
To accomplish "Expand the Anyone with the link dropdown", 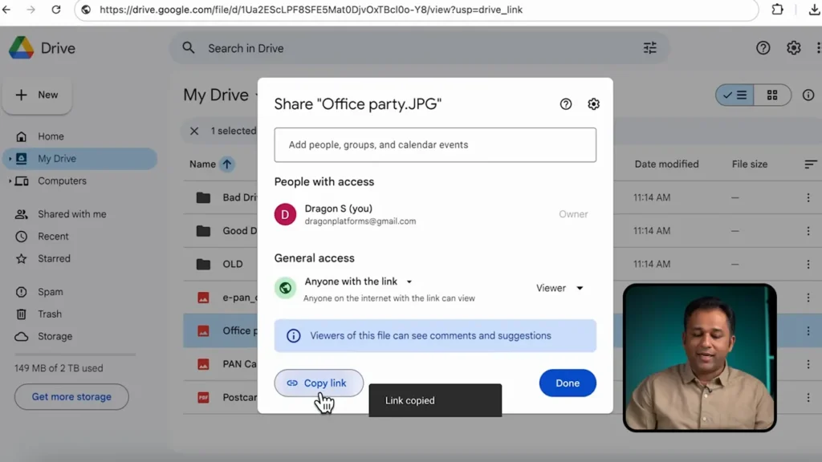I will tap(409, 282).
